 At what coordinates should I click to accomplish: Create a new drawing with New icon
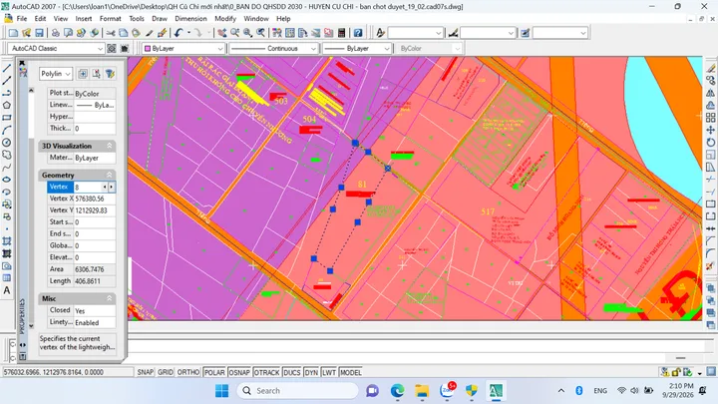pos(13,33)
